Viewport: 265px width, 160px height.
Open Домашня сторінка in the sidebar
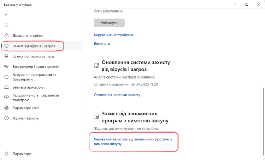point(28,36)
